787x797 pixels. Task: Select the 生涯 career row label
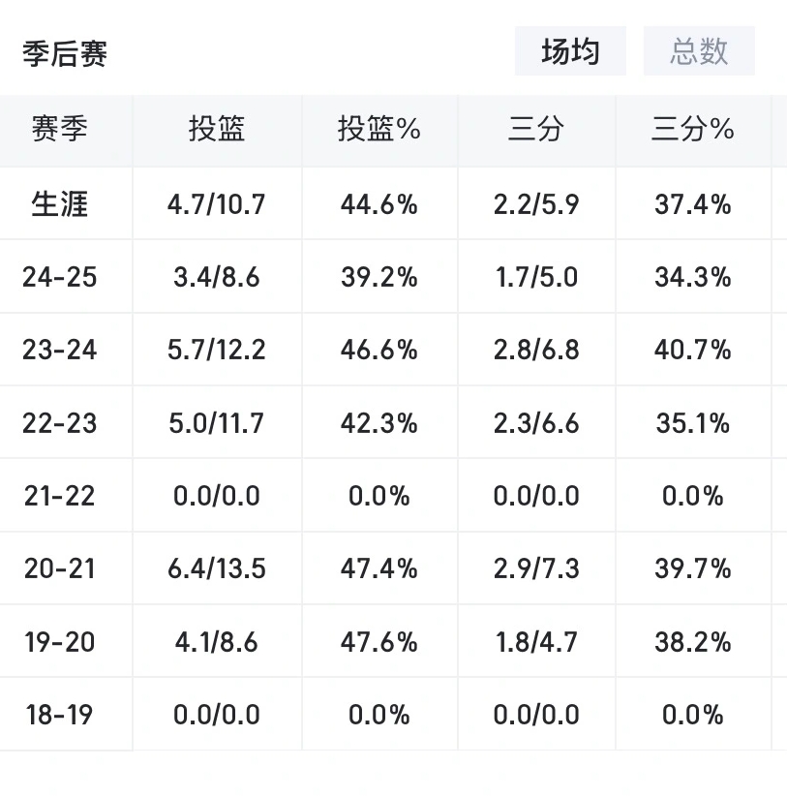(x=60, y=204)
